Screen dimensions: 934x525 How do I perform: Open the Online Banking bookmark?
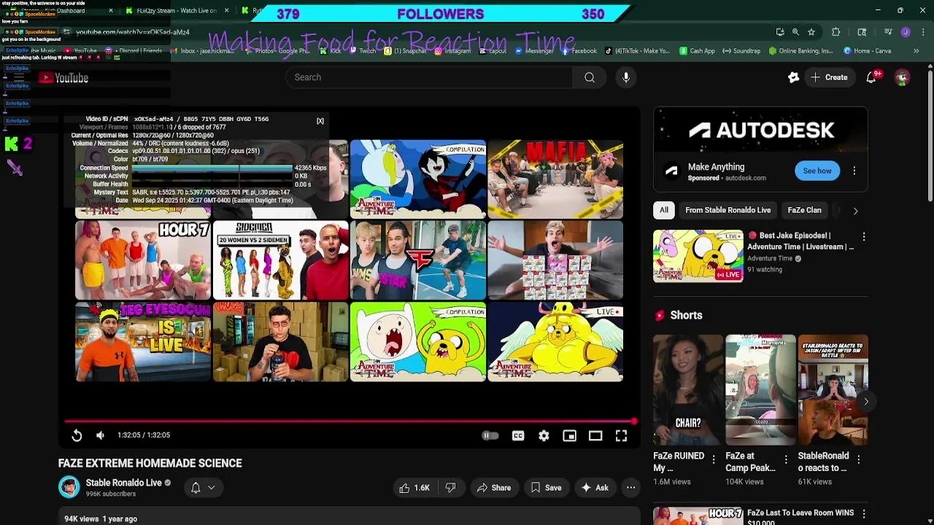(x=800, y=51)
